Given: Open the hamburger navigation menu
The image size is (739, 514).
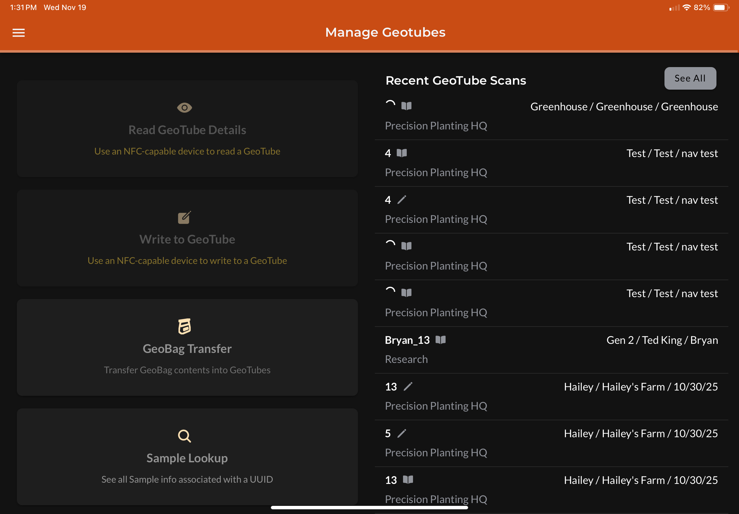Looking at the screenshot, I should tap(18, 33).
